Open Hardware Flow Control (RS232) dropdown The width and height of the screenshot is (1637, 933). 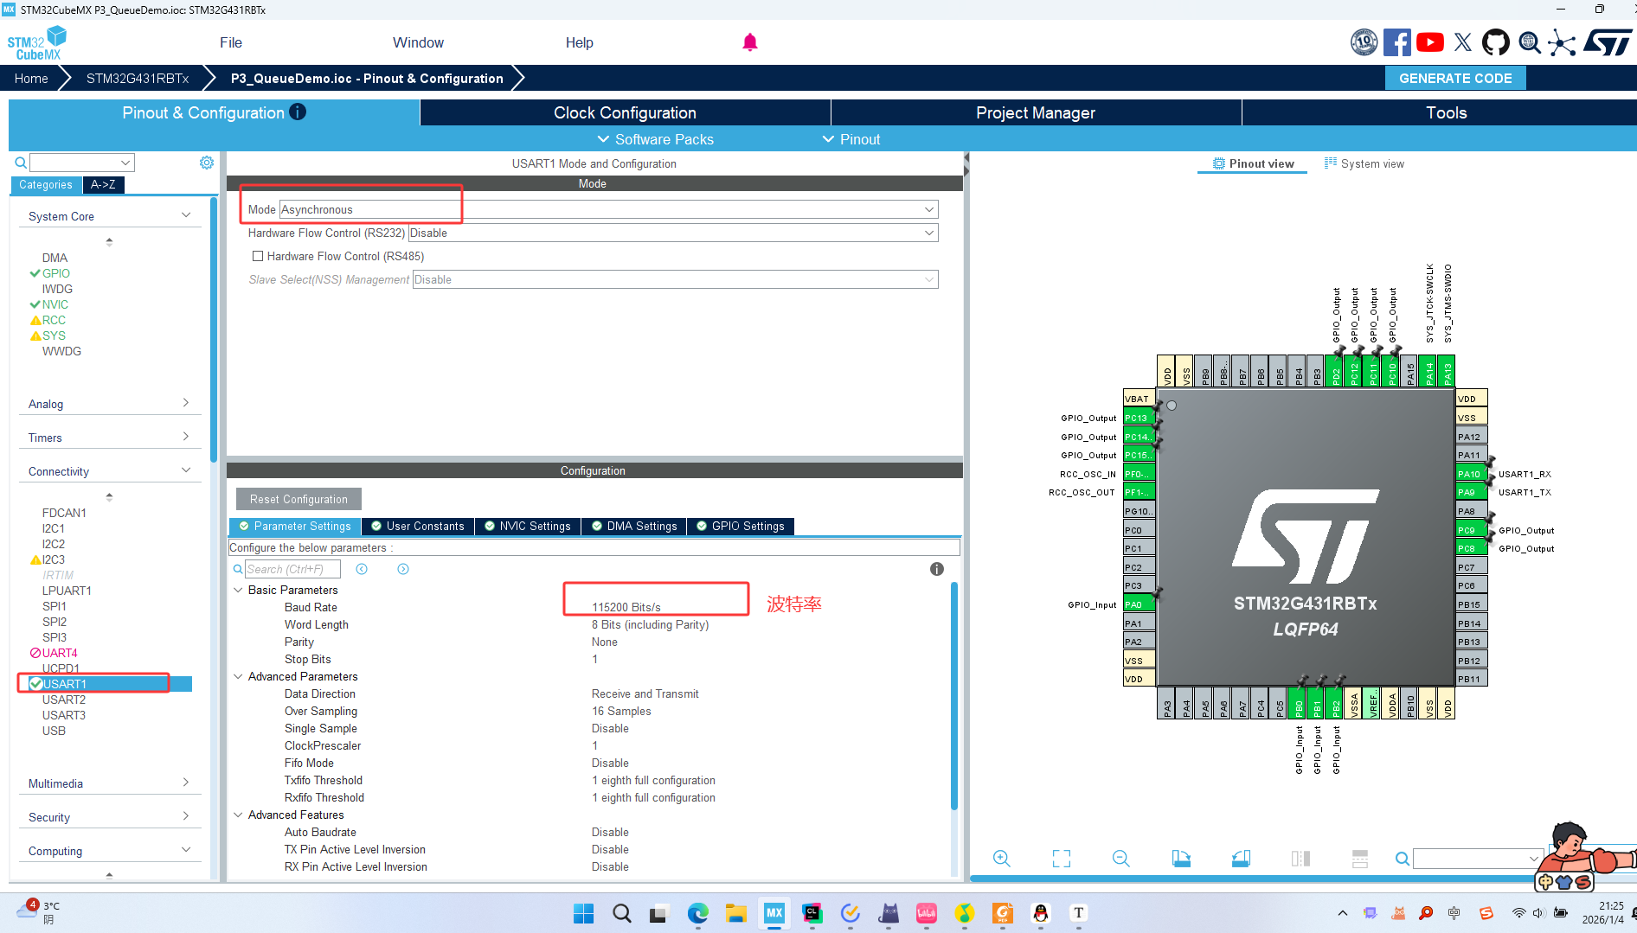673,233
